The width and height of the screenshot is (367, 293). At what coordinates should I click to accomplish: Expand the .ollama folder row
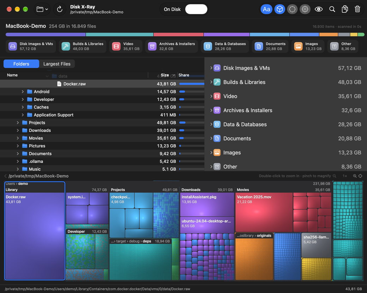point(18,161)
